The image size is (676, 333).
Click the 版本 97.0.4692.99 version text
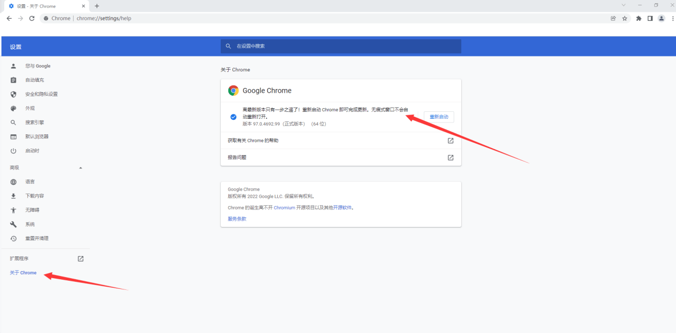click(284, 124)
